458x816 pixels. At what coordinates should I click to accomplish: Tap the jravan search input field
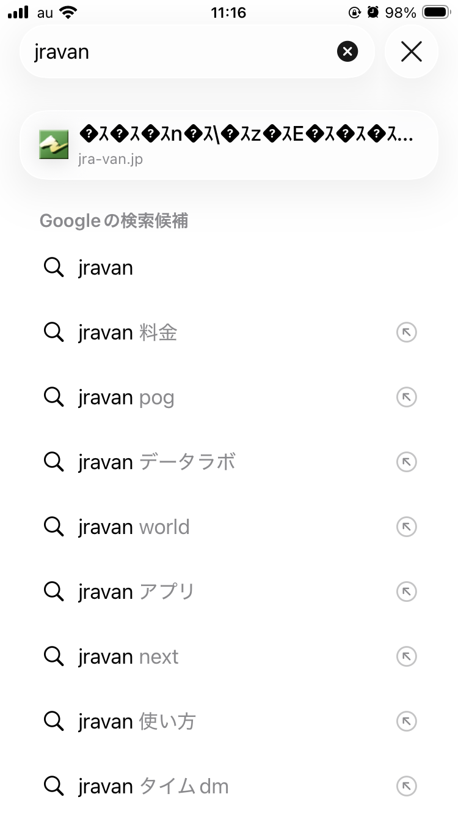point(177,51)
